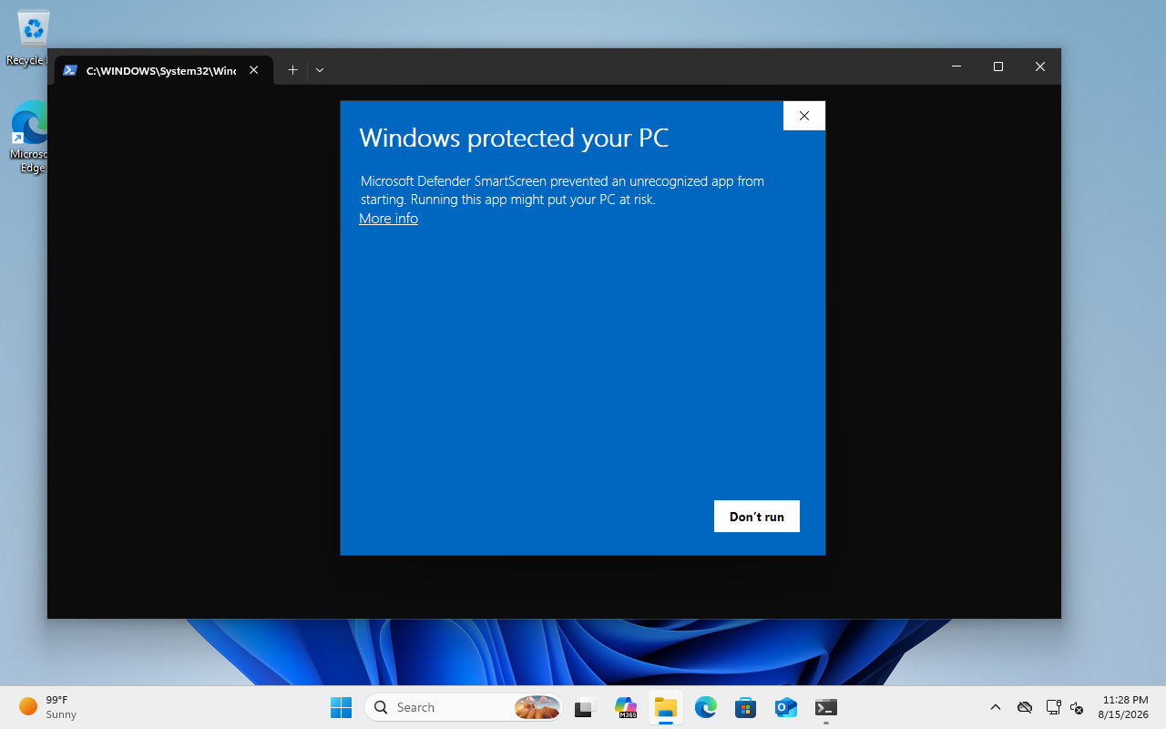The width and height of the screenshot is (1166, 729).
Task: Close the terminal tab
Action: tap(254, 70)
